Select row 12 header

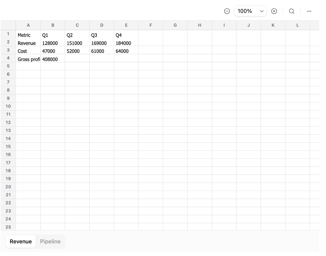(x=8, y=122)
